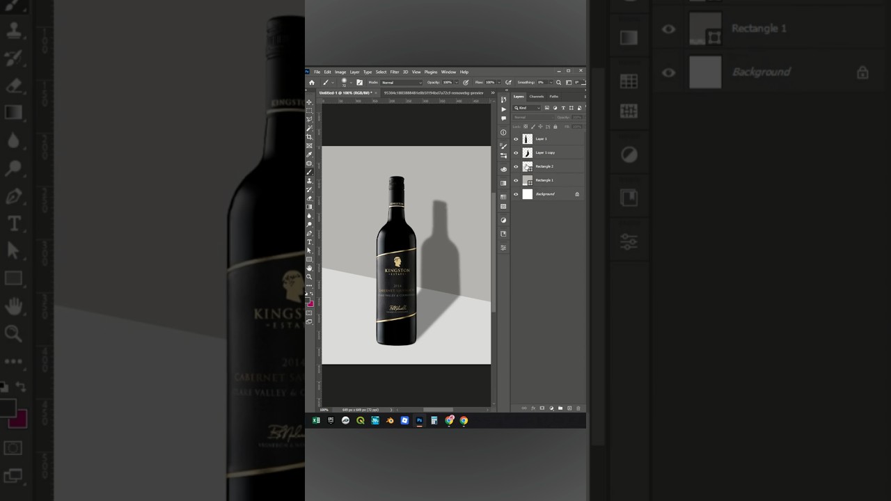Select the Rectangle shape tool

pos(310,259)
